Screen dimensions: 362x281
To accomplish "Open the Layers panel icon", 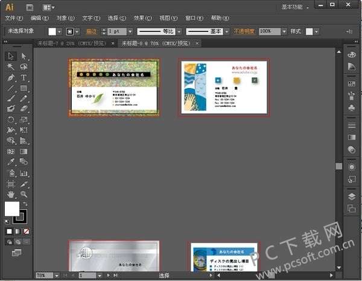I will pyautogui.click(x=352, y=197).
